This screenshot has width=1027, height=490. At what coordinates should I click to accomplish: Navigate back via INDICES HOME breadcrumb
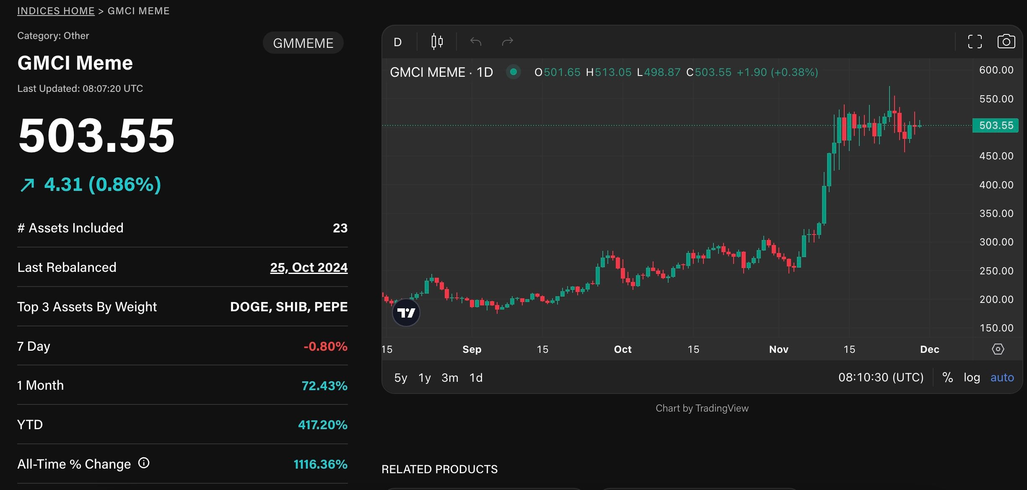click(56, 10)
